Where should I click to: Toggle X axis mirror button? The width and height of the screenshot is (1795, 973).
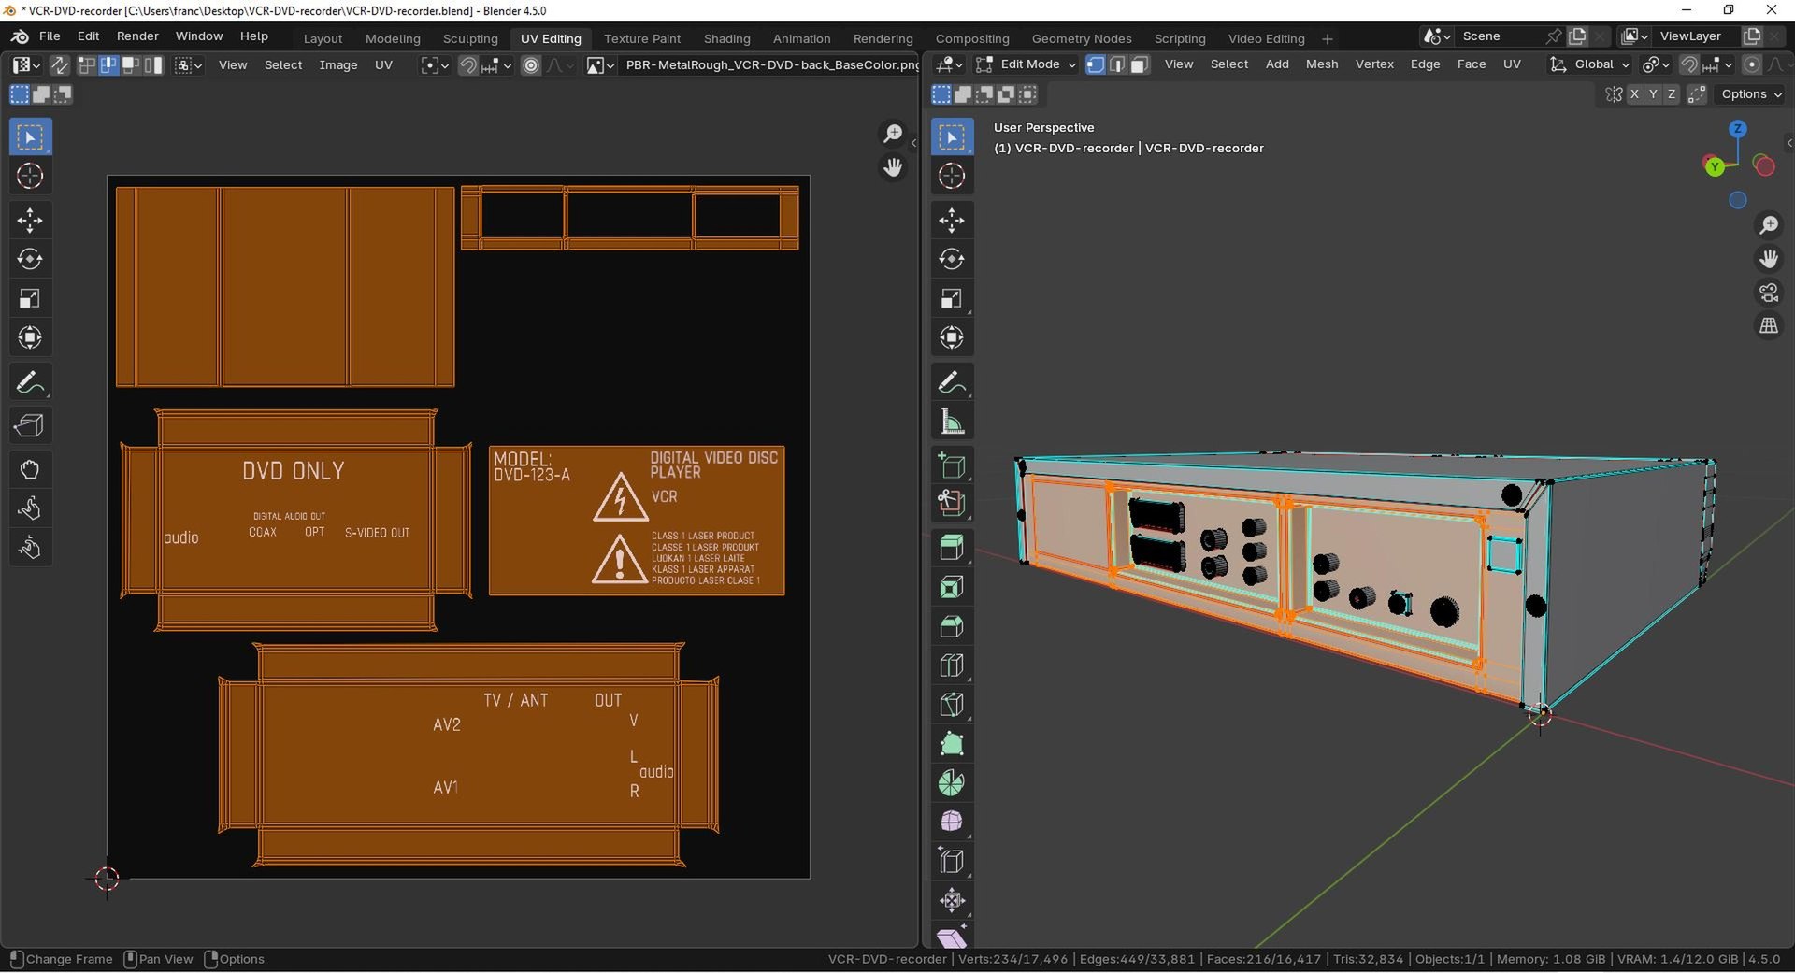(x=1634, y=94)
